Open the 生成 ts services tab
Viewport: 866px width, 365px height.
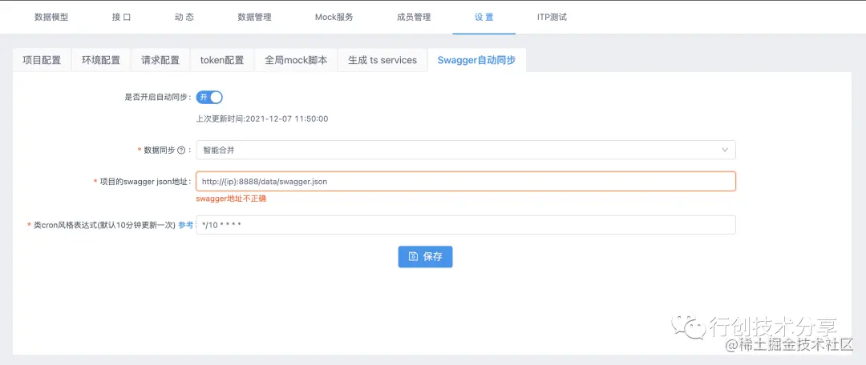[x=382, y=60]
